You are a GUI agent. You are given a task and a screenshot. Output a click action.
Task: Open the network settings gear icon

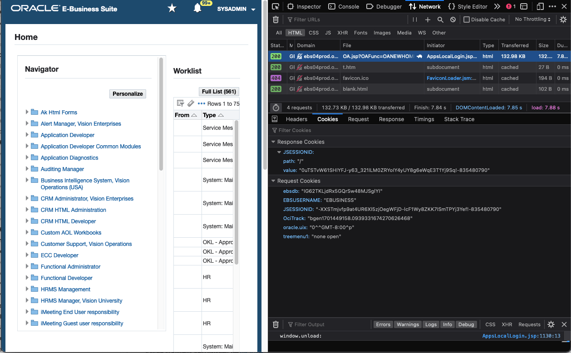point(563,20)
